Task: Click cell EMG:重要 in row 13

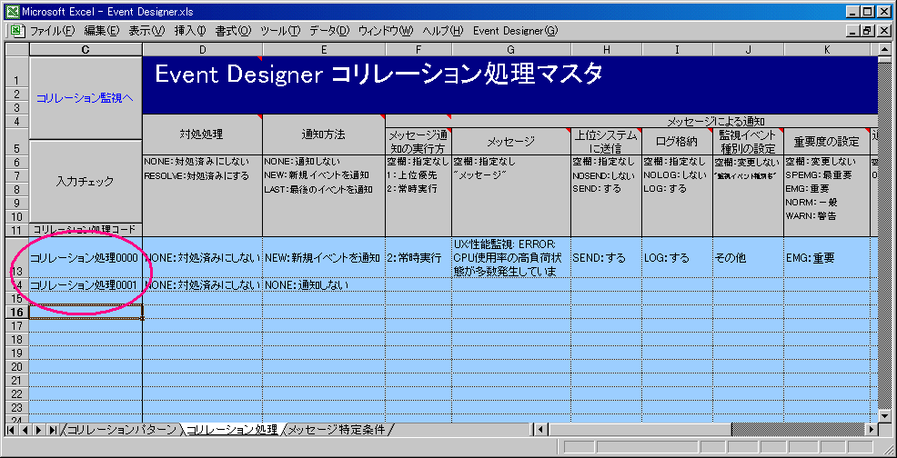Action: (x=827, y=257)
